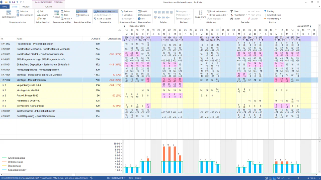321x180 pixels.
Task: Click the << collapse button above the table
Action: 120,30
